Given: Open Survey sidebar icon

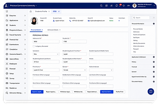Looking at the screenshot, I should click(7, 78).
